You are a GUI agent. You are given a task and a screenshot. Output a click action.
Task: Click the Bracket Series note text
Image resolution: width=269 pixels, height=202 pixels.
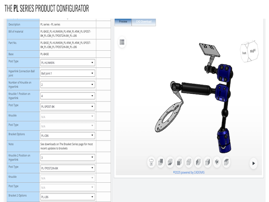point(66,146)
